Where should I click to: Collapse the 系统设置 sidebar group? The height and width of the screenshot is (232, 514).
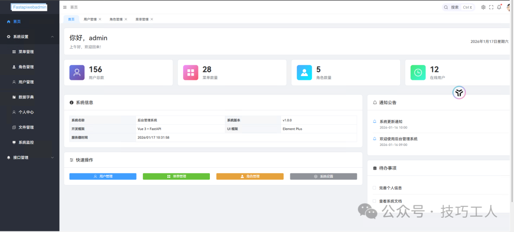(x=30, y=37)
